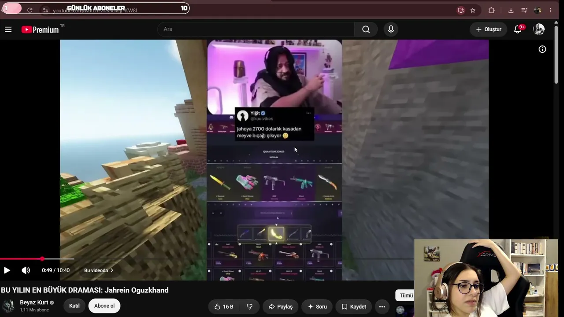Image resolution: width=564 pixels, height=317 pixels.
Task: Subscribe with the Abone ol button
Action: tap(104, 306)
